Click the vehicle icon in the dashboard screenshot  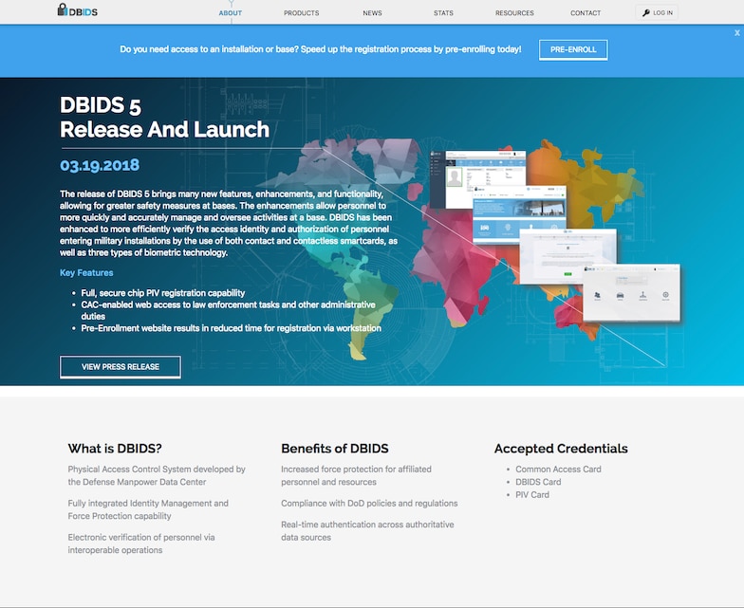coord(621,296)
